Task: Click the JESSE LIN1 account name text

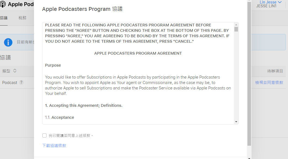Action: (266, 6)
